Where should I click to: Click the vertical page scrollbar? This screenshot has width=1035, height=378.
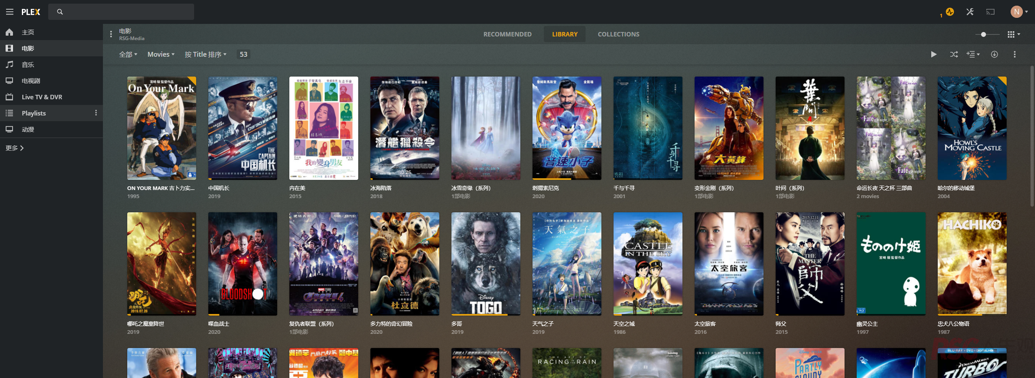point(1032,136)
